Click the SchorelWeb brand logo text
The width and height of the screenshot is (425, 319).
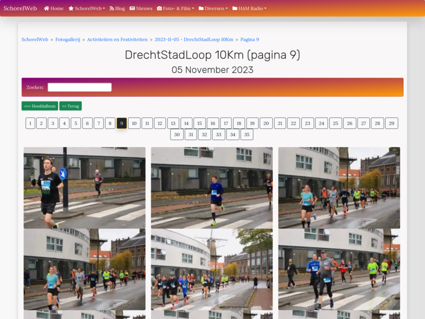(x=20, y=9)
